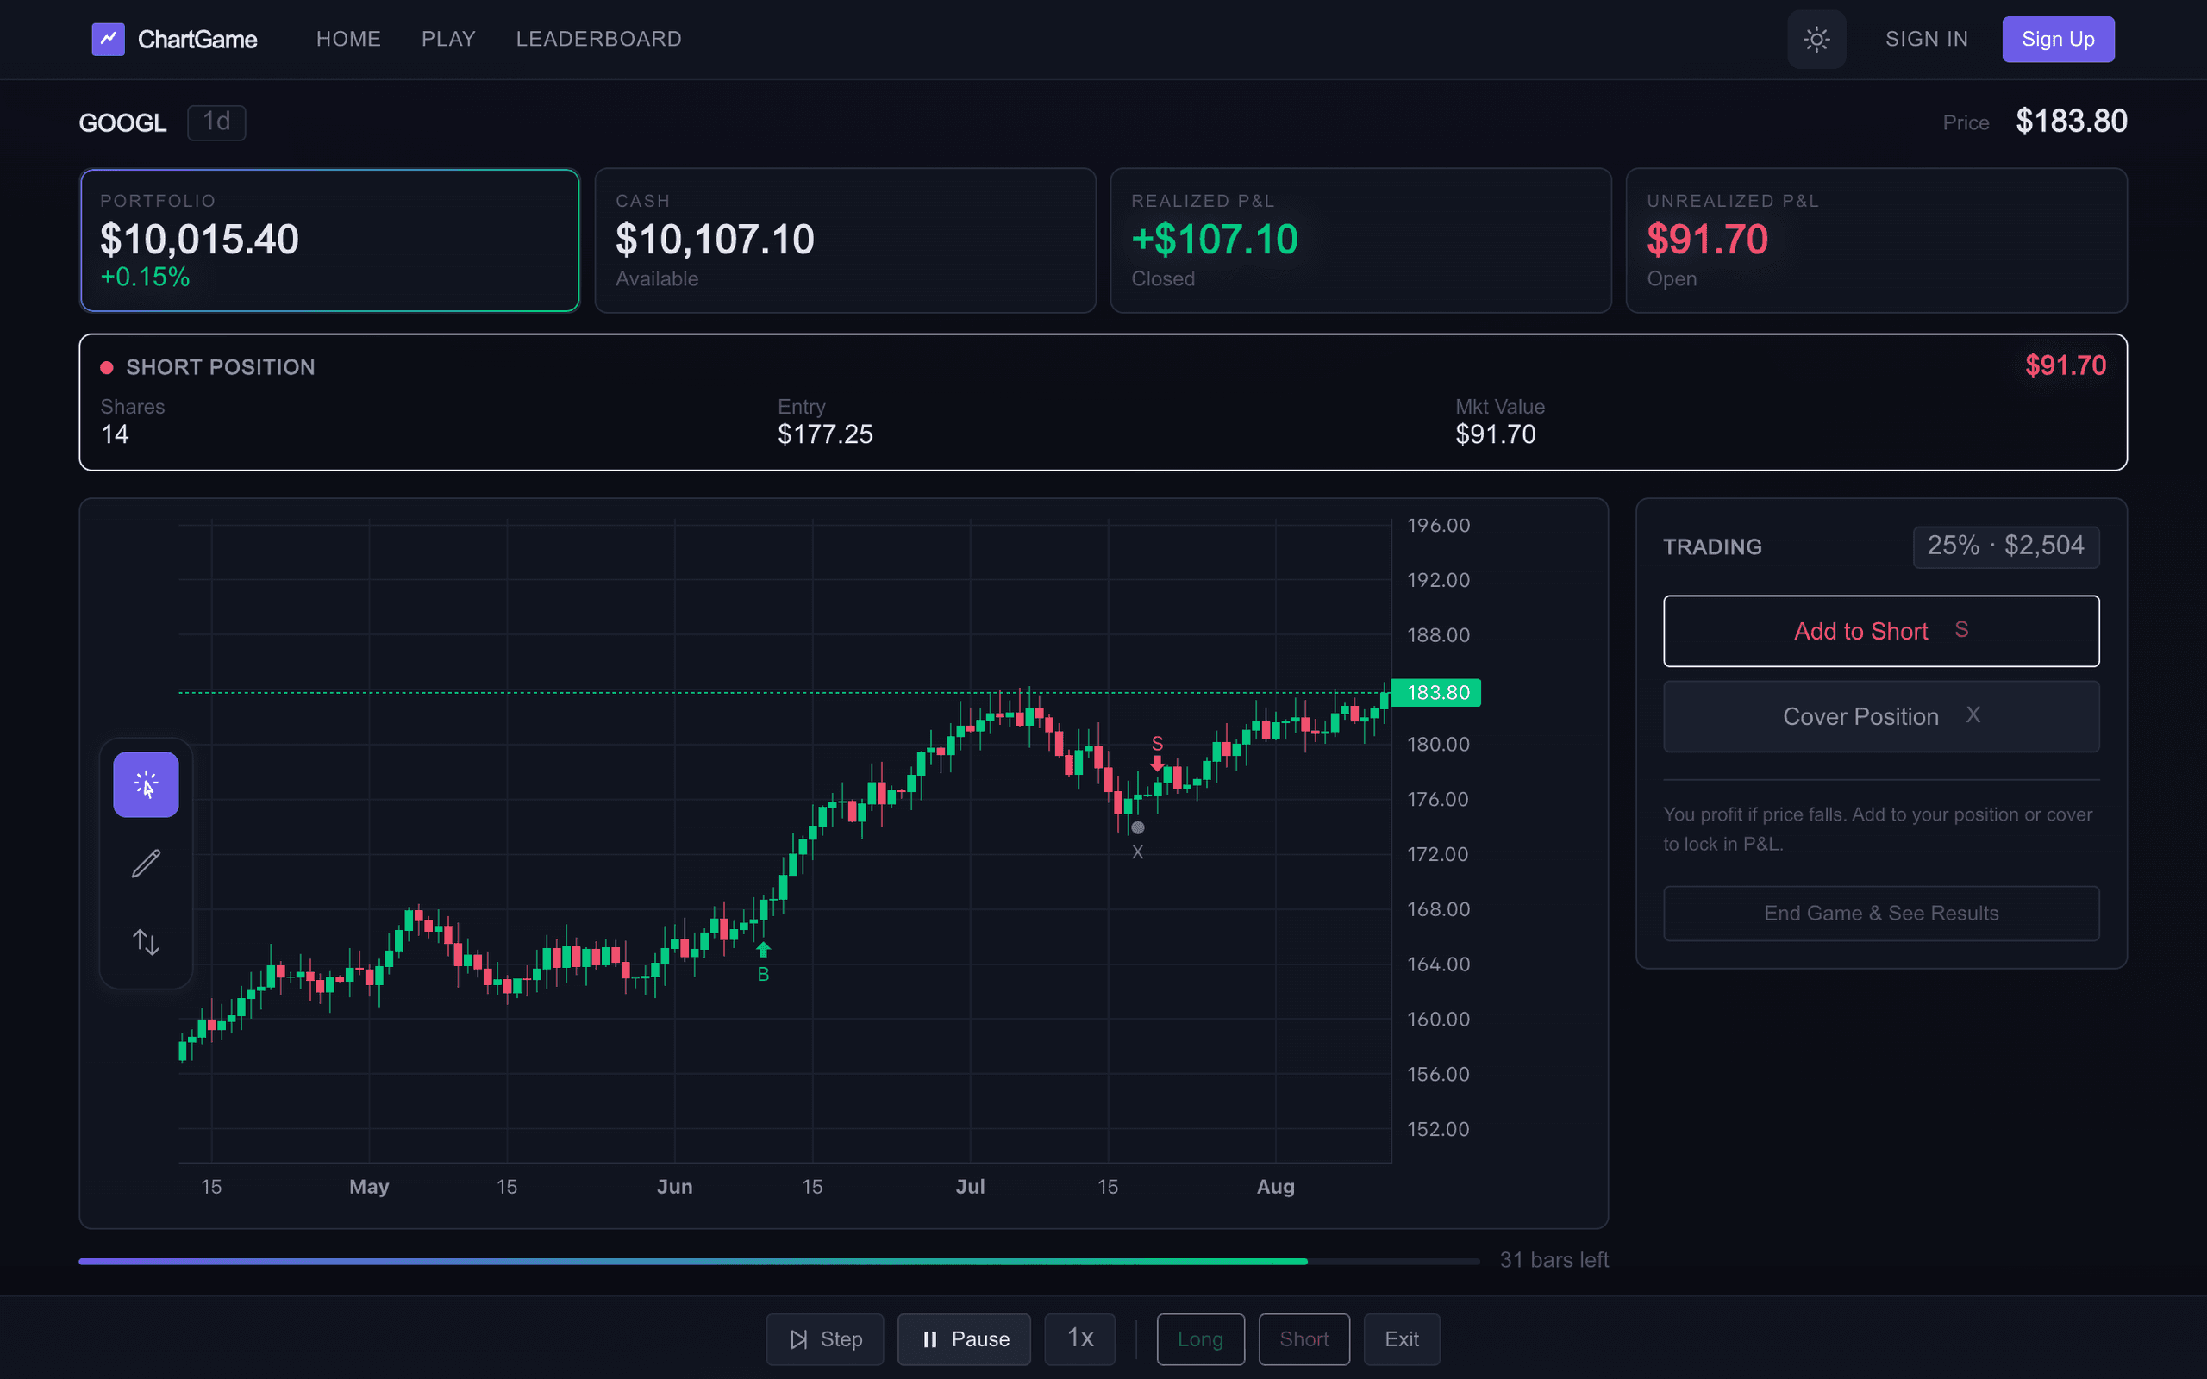Click the Pause playback icon

(x=931, y=1338)
